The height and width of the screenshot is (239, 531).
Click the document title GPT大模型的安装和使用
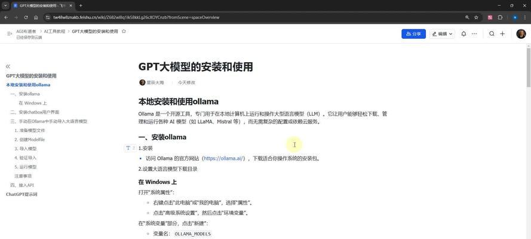[195, 67]
